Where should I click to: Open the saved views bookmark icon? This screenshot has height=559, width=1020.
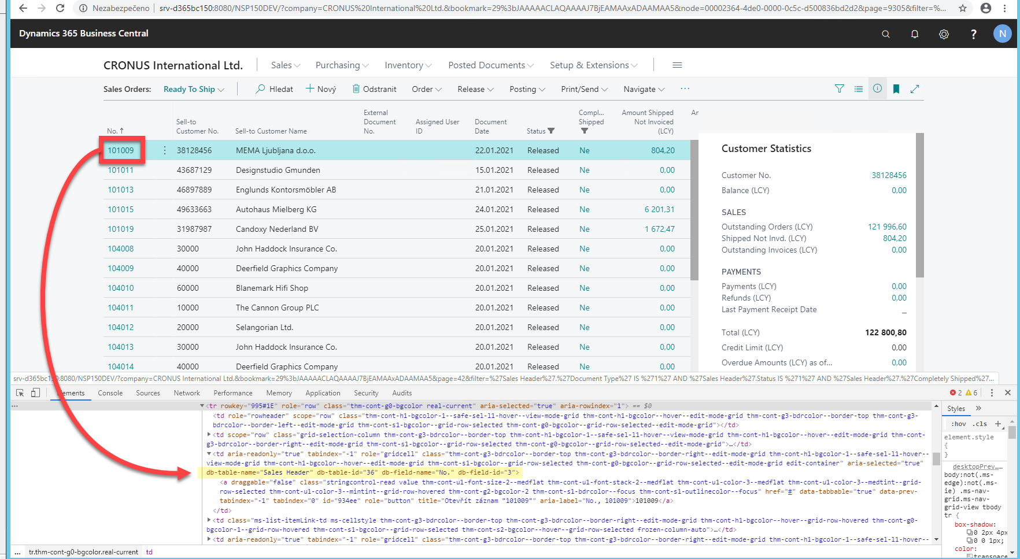click(x=896, y=88)
